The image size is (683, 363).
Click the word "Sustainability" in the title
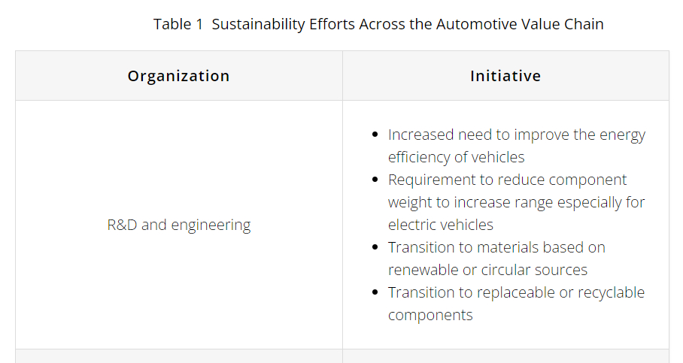pos(258,24)
